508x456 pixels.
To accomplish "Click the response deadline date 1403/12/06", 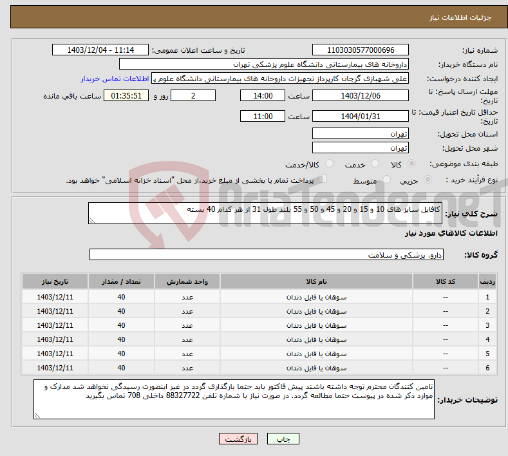I will (x=361, y=95).
